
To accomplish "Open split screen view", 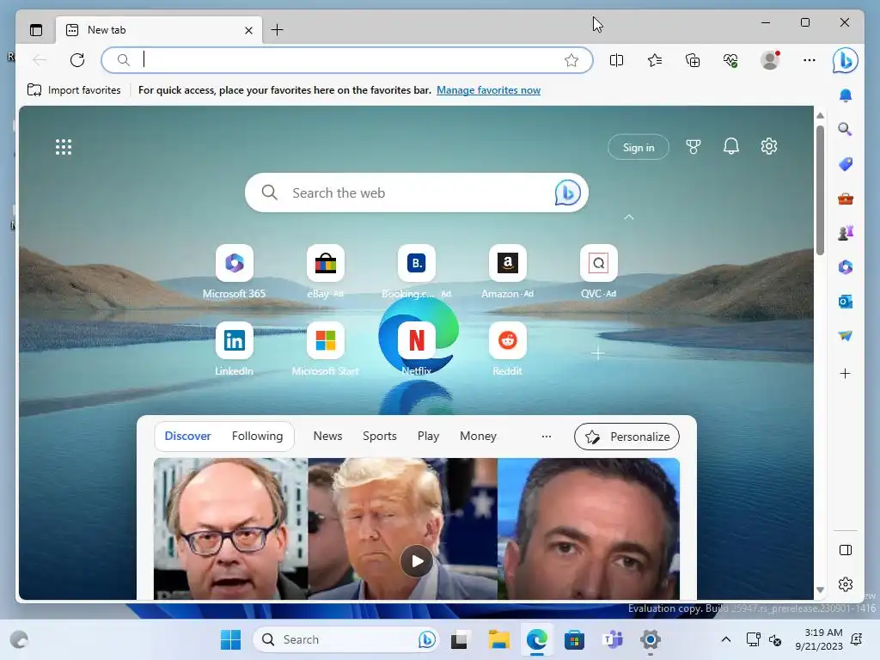I will point(616,60).
